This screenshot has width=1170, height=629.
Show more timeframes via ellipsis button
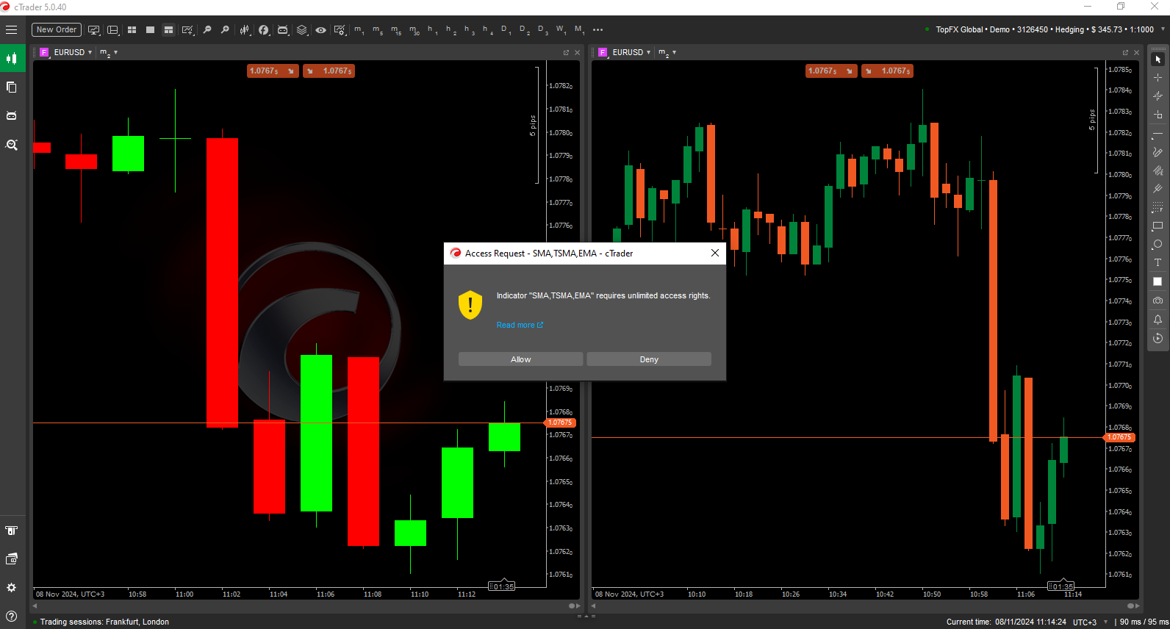598,30
